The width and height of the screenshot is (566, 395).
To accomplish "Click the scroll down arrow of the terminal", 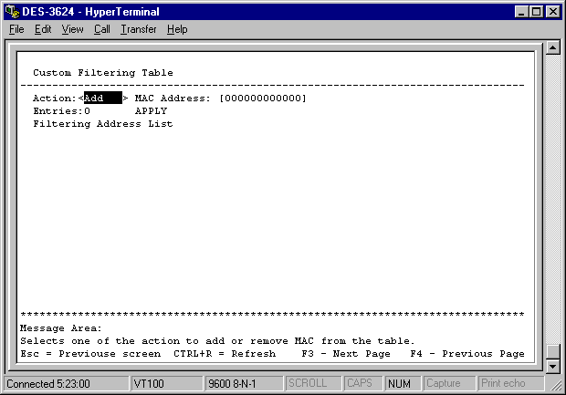I will click(x=551, y=366).
